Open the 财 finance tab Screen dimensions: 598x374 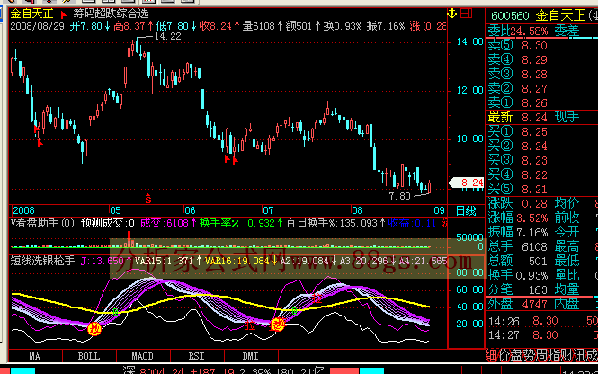pos(567,355)
